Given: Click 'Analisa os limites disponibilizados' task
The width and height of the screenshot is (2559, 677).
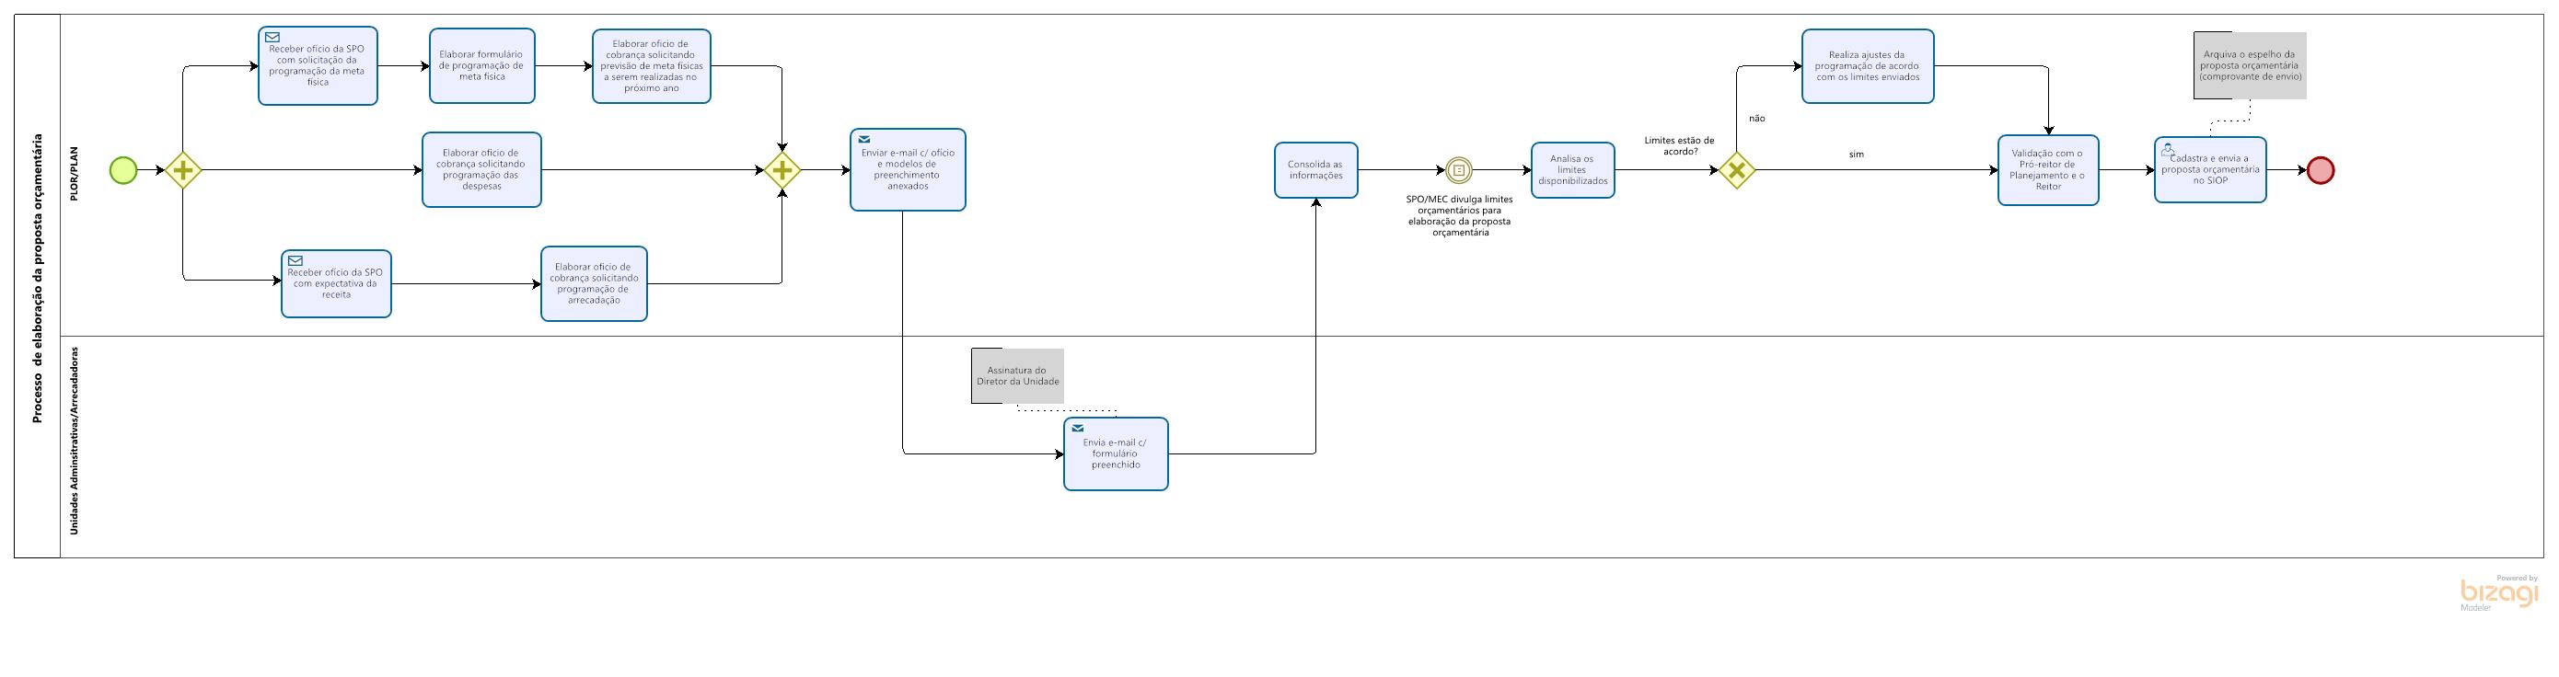Looking at the screenshot, I should [1572, 170].
